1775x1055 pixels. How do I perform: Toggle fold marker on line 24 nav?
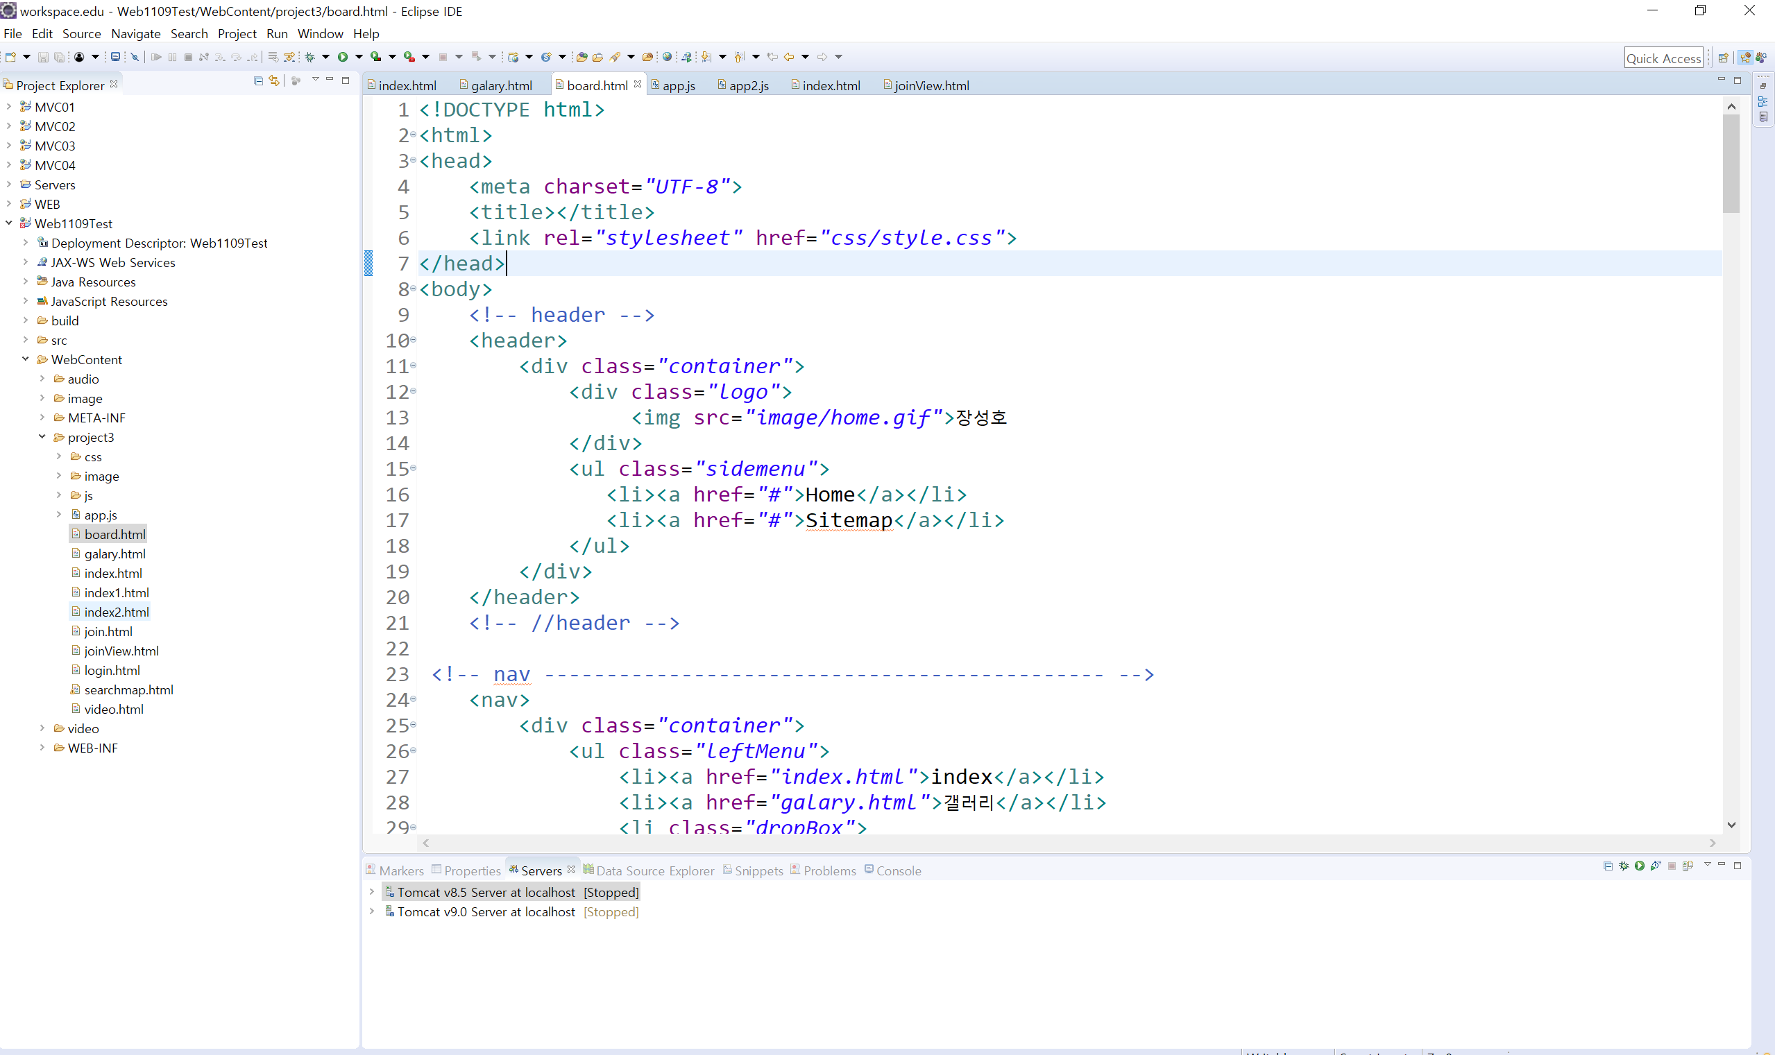click(x=413, y=700)
